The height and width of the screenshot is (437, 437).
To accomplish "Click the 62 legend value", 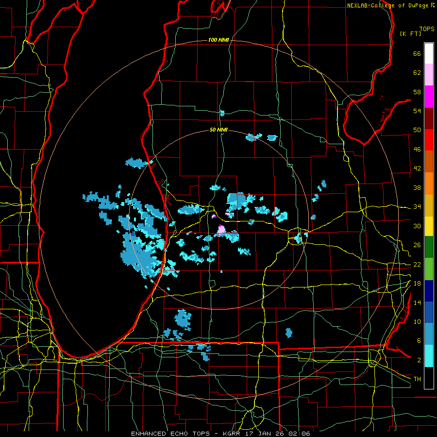I will (417, 73).
